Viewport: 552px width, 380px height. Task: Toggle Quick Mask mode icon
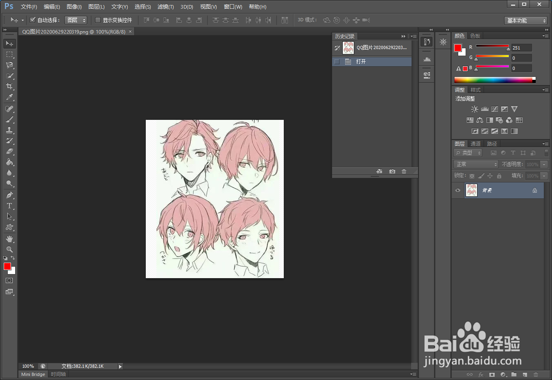(9, 281)
